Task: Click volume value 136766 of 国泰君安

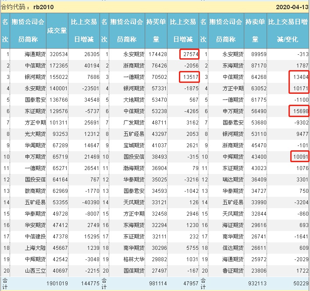Action: pos(58,100)
